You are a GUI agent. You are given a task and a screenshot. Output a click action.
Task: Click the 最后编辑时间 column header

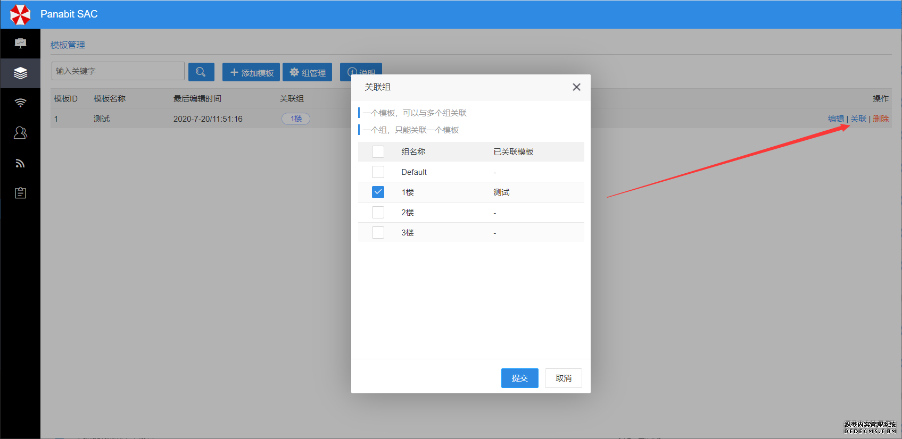[197, 99]
